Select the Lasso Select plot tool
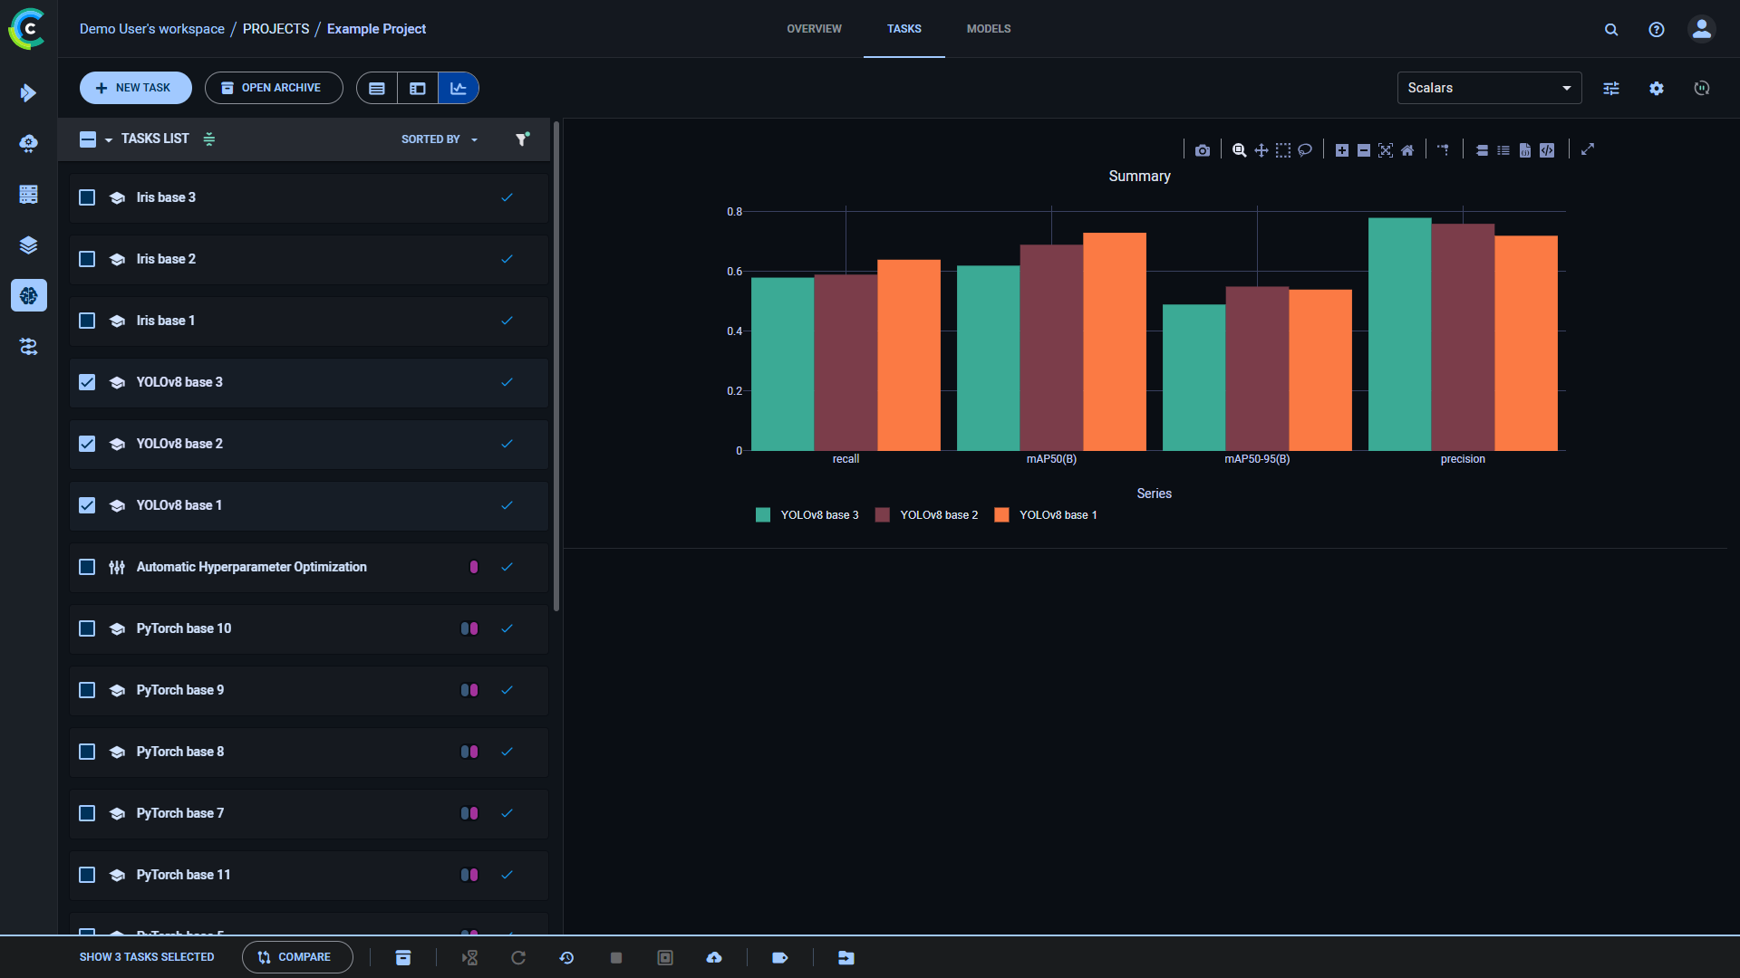The height and width of the screenshot is (978, 1740). [1305, 150]
